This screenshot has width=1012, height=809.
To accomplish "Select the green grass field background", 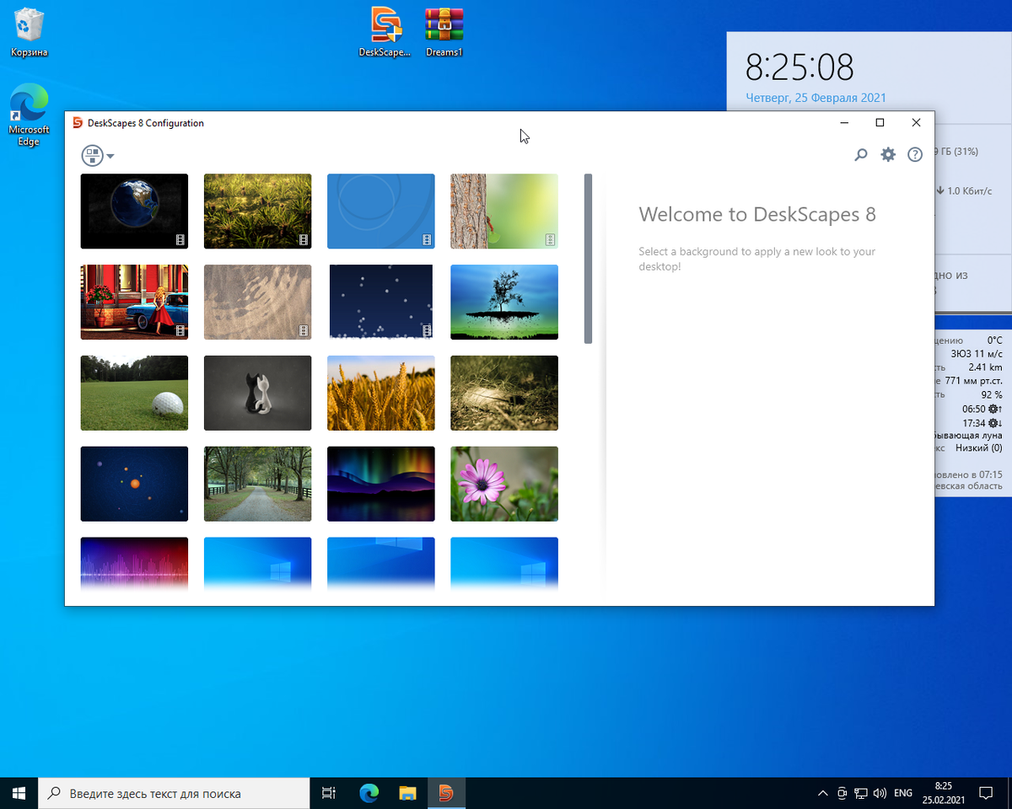I will pos(257,212).
